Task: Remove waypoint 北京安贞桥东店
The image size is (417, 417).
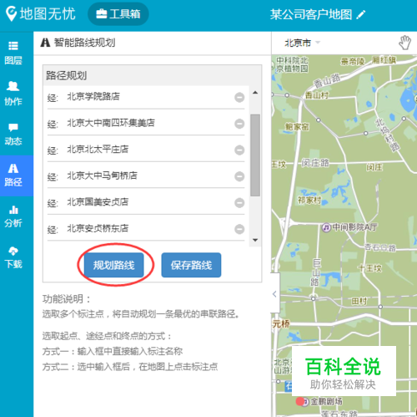Action: (x=239, y=229)
